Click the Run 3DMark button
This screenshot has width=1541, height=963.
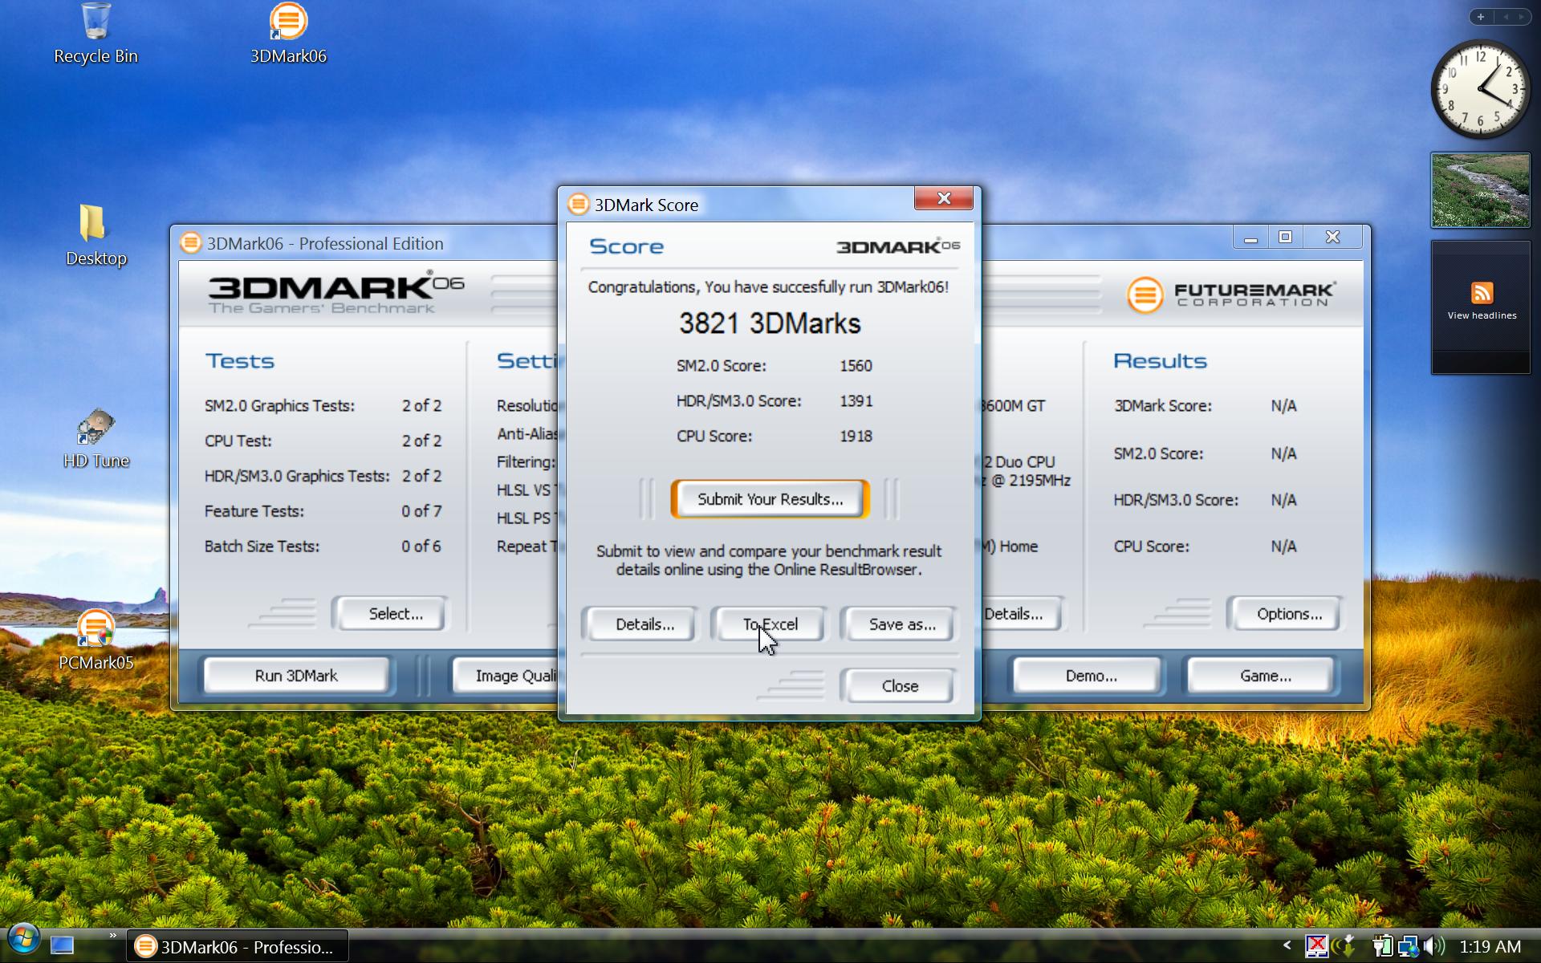(x=296, y=676)
